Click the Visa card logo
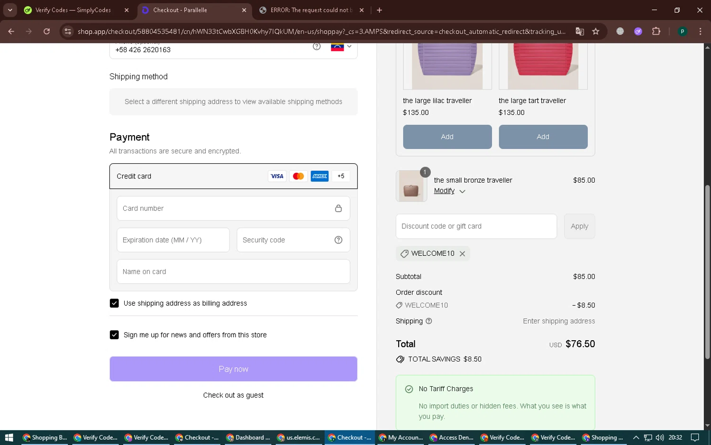This screenshot has width=711, height=445. (x=277, y=176)
